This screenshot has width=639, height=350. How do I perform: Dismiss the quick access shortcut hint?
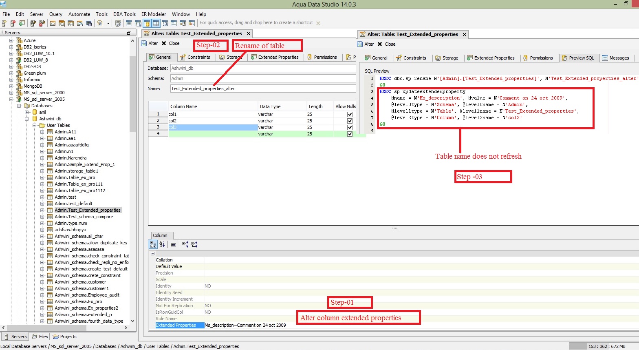coord(318,23)
